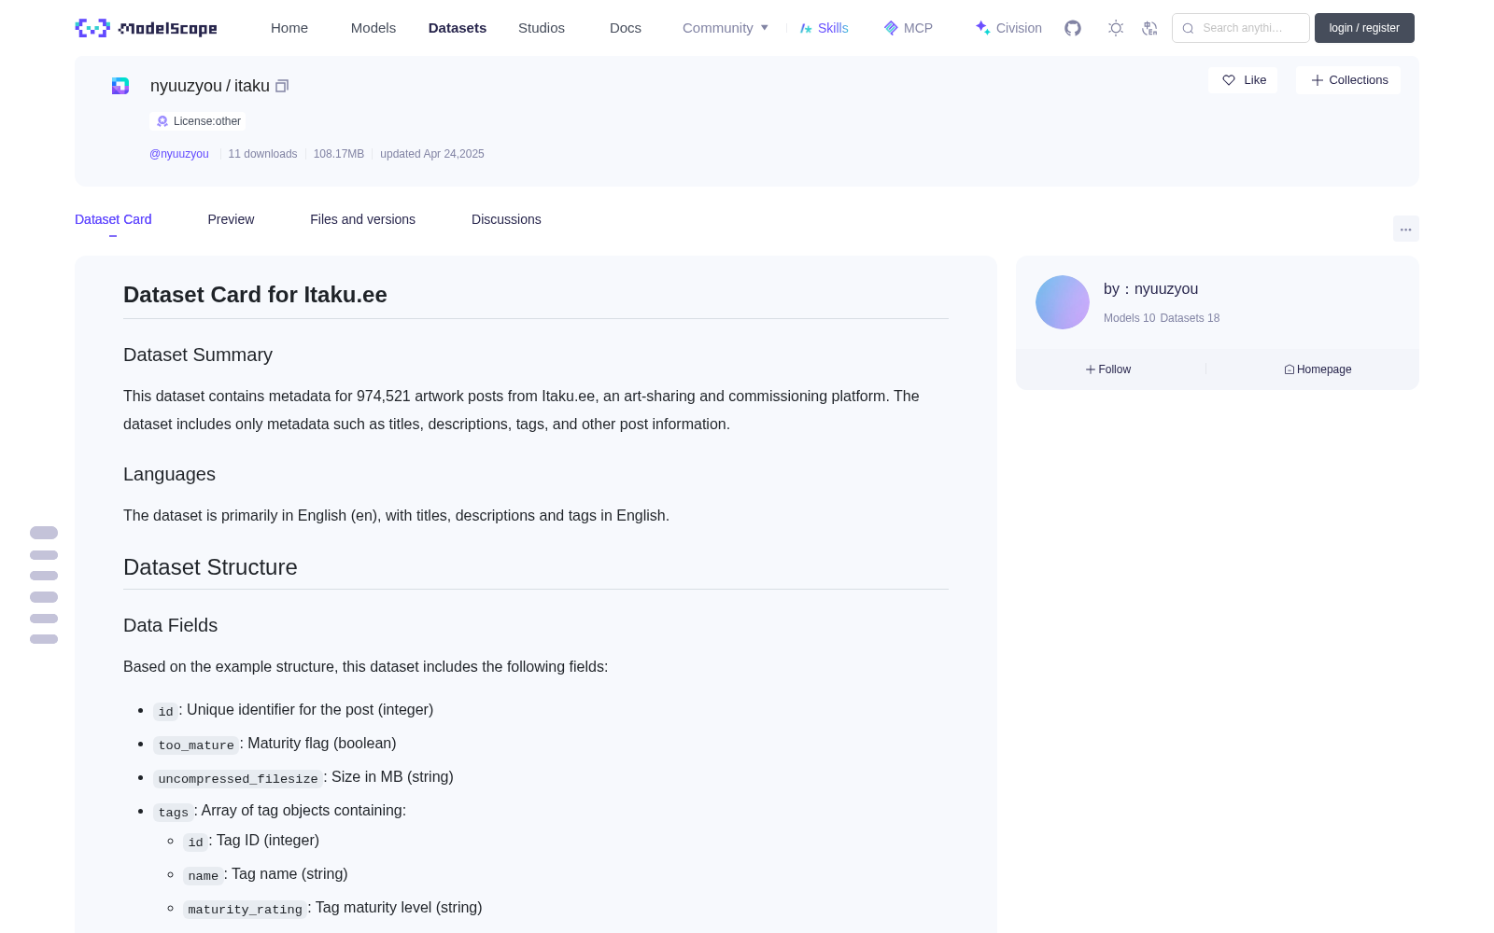Open the three-dots more options button
The width and height of the screenshot is (1494, 933).
click(x=1406, y=229)
